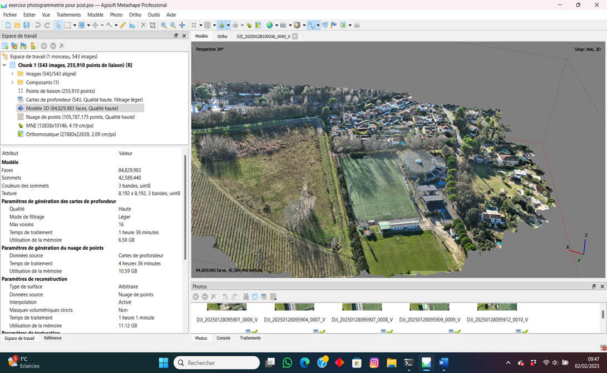Select Orthomosaïque item in the workspace

(x=71, y=134)
